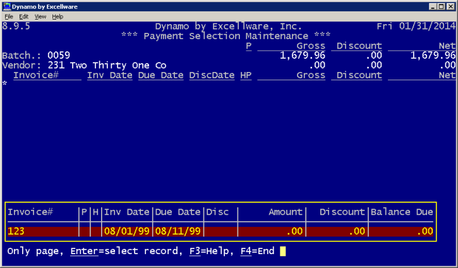Click vendor name 231 Two Thirty One Co
Viewport: 458px width, 268px height.
107,65
